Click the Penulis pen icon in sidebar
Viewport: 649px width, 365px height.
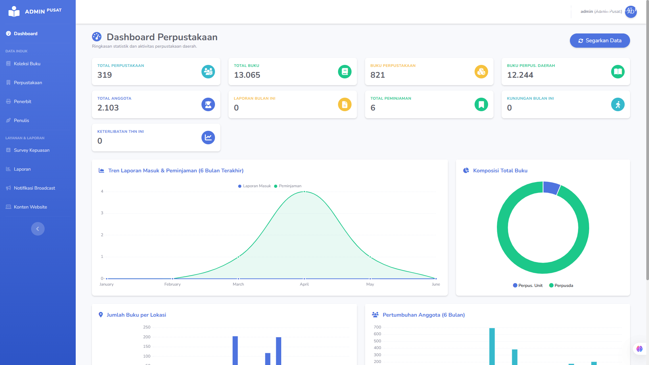click(8, 120)
